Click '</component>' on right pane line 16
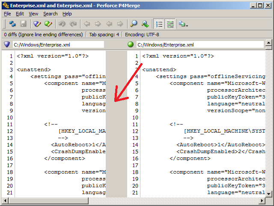The height and width of the screenshot is (206, 274). coord(190,159)
